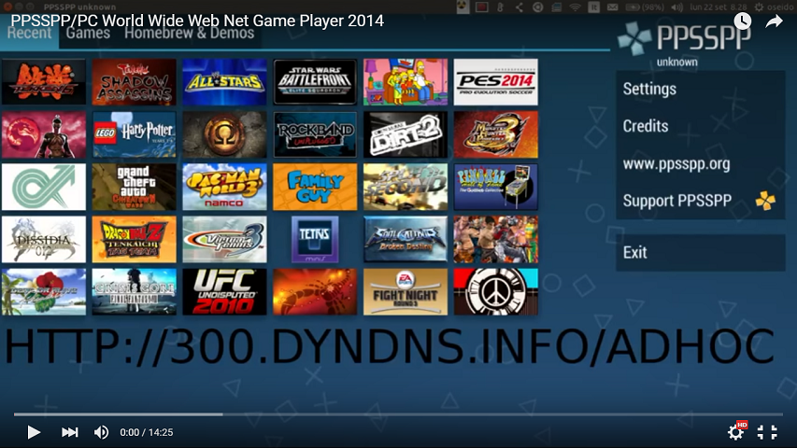This screenshot has width=797, height=448.
Task: Click the PPSSPP logo icon
Action: tap(634, 38)
